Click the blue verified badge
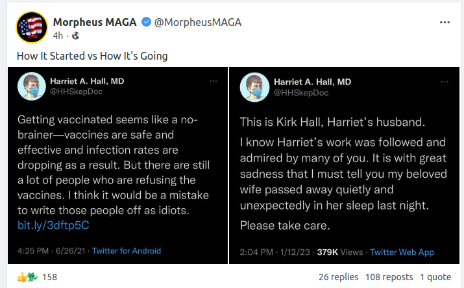Image resolution: width=464 pixels, height=288 pixels. click(145, 22)
